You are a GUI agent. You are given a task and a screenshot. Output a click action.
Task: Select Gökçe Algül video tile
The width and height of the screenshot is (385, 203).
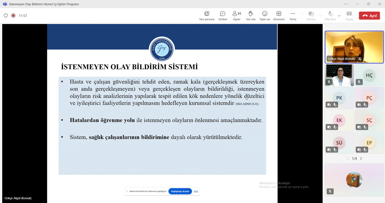(354, 47)
